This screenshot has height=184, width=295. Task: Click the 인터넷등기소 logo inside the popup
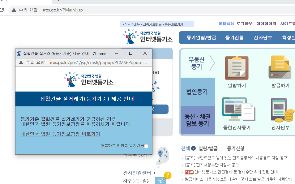[89, 79]
